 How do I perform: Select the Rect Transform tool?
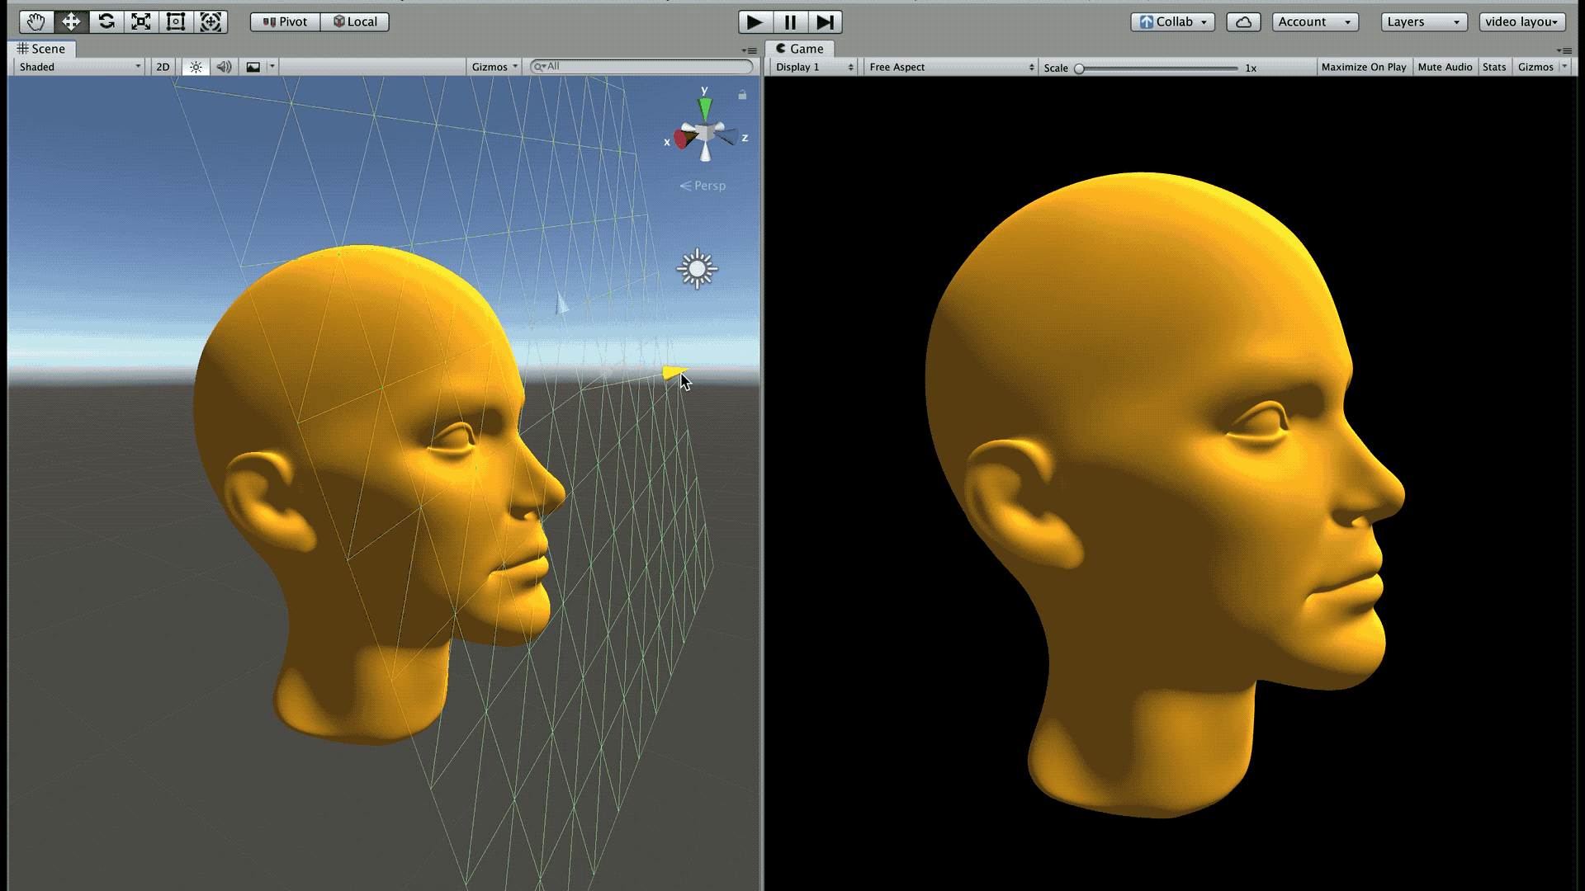176,21
